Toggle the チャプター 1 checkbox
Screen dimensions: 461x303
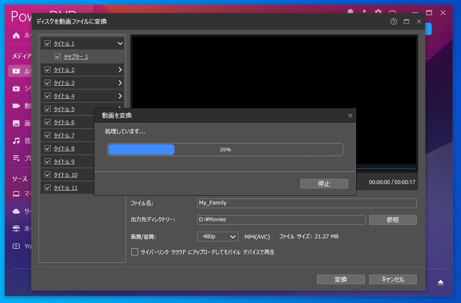[58, 57]
